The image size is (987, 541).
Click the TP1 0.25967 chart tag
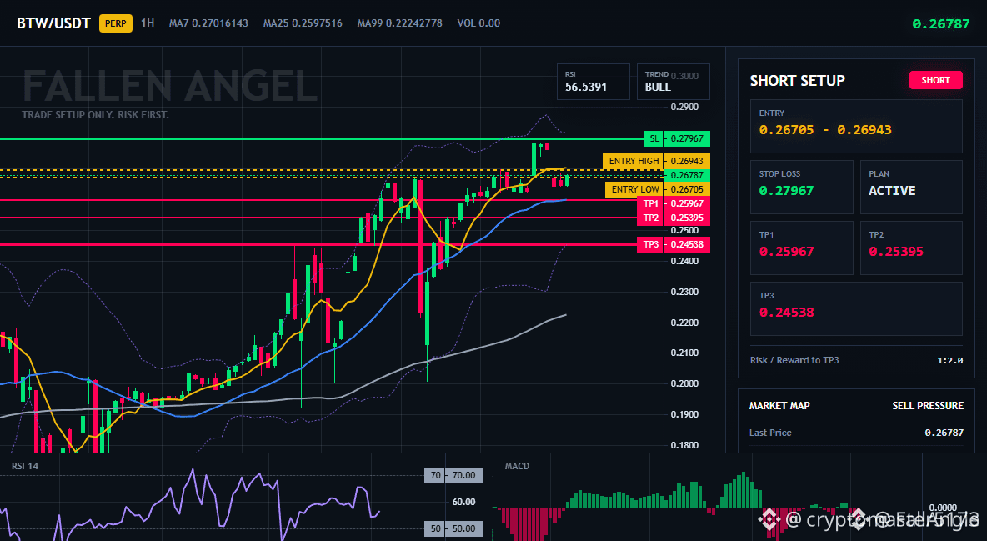pos(674,203)
